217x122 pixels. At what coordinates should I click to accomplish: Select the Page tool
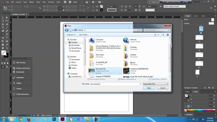[3, 21]
